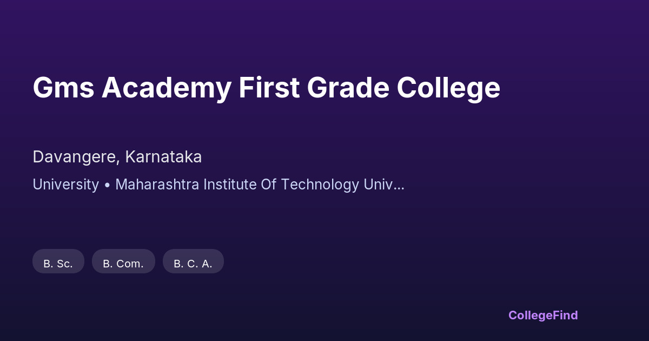Select the word "First" in the title

[x=269, y=88]
